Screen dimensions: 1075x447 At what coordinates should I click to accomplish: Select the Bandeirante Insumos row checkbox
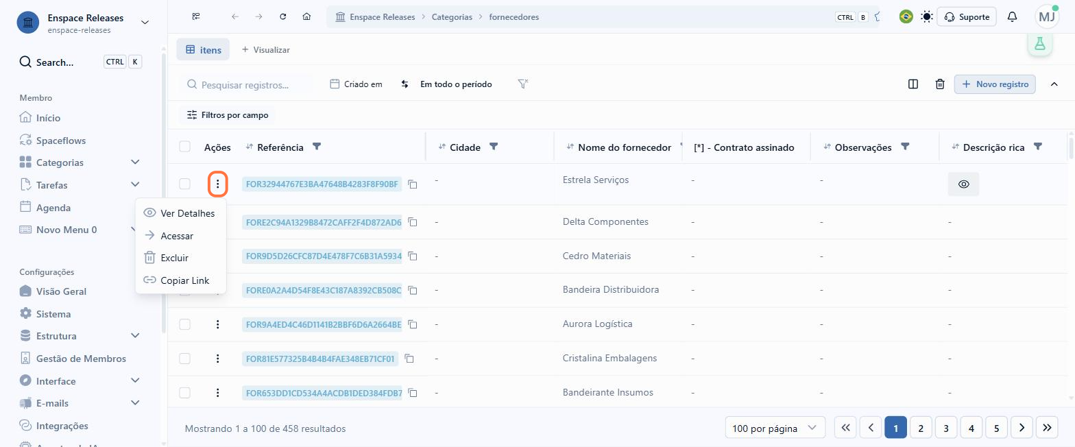point(184,393)
